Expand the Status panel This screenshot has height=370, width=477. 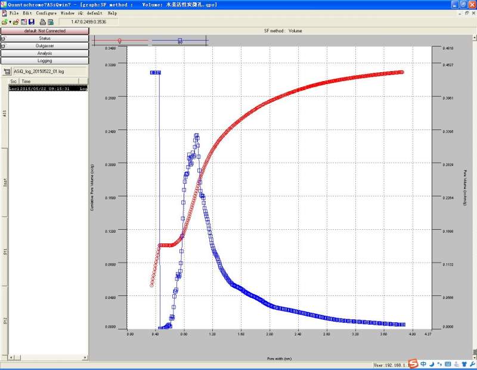pos(45,38)
